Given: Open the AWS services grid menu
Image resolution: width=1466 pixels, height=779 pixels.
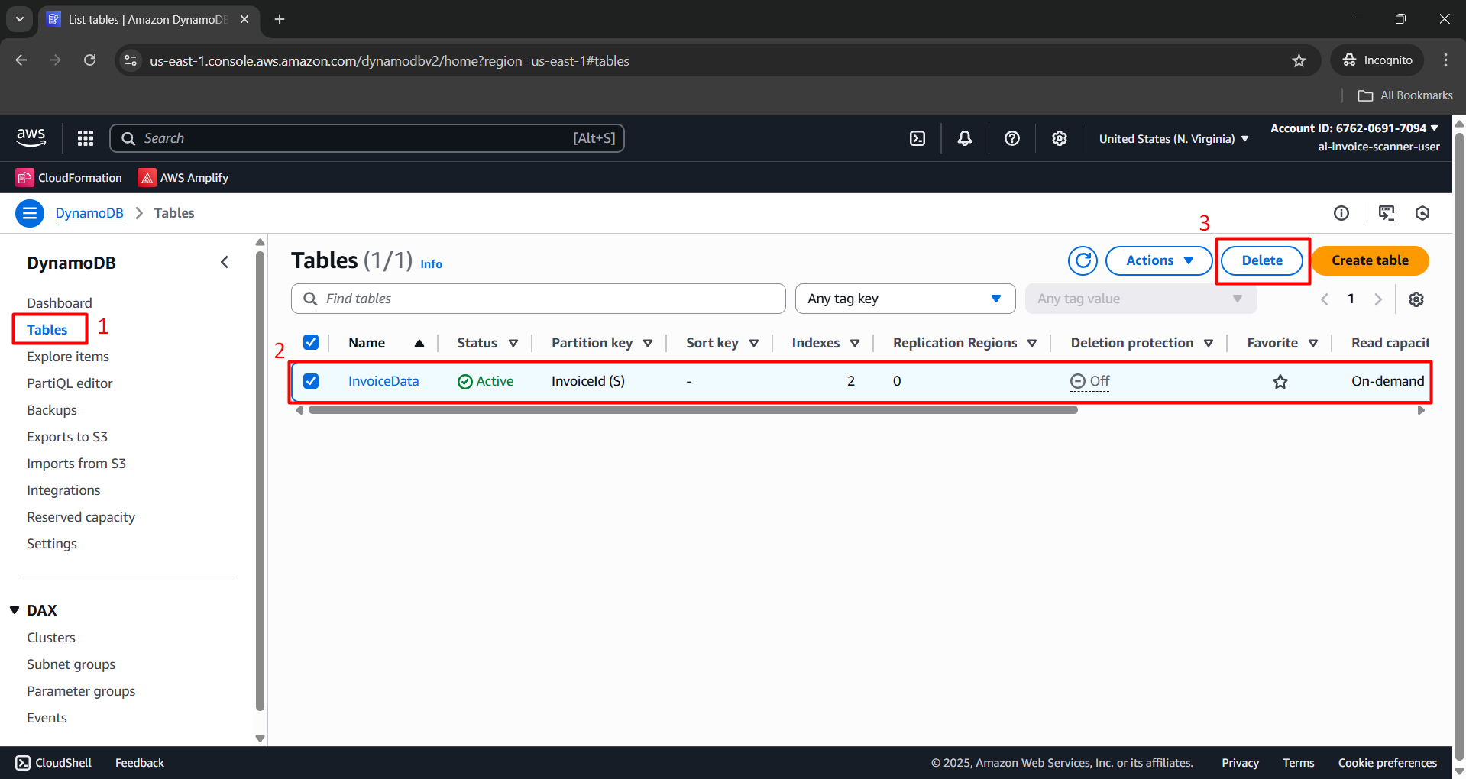Looking at the screenshot, I should (x=85, y=138).
